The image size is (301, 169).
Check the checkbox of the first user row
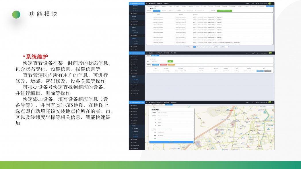tap(148, 71)
